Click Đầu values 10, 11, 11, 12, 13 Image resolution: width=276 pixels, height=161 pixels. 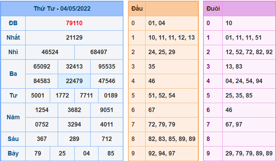[172, 38]
